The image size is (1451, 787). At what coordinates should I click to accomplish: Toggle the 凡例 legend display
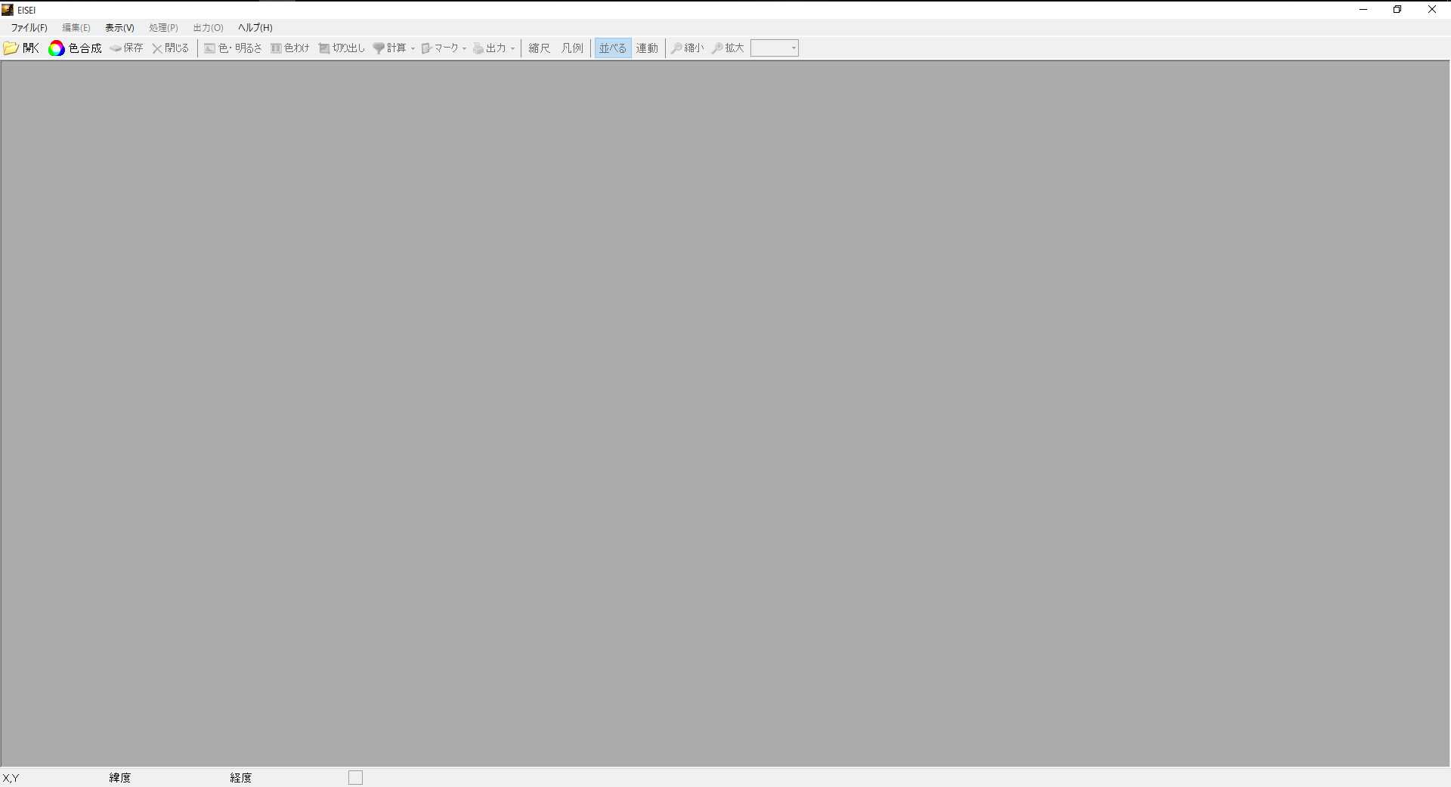[x=572, y=48]
